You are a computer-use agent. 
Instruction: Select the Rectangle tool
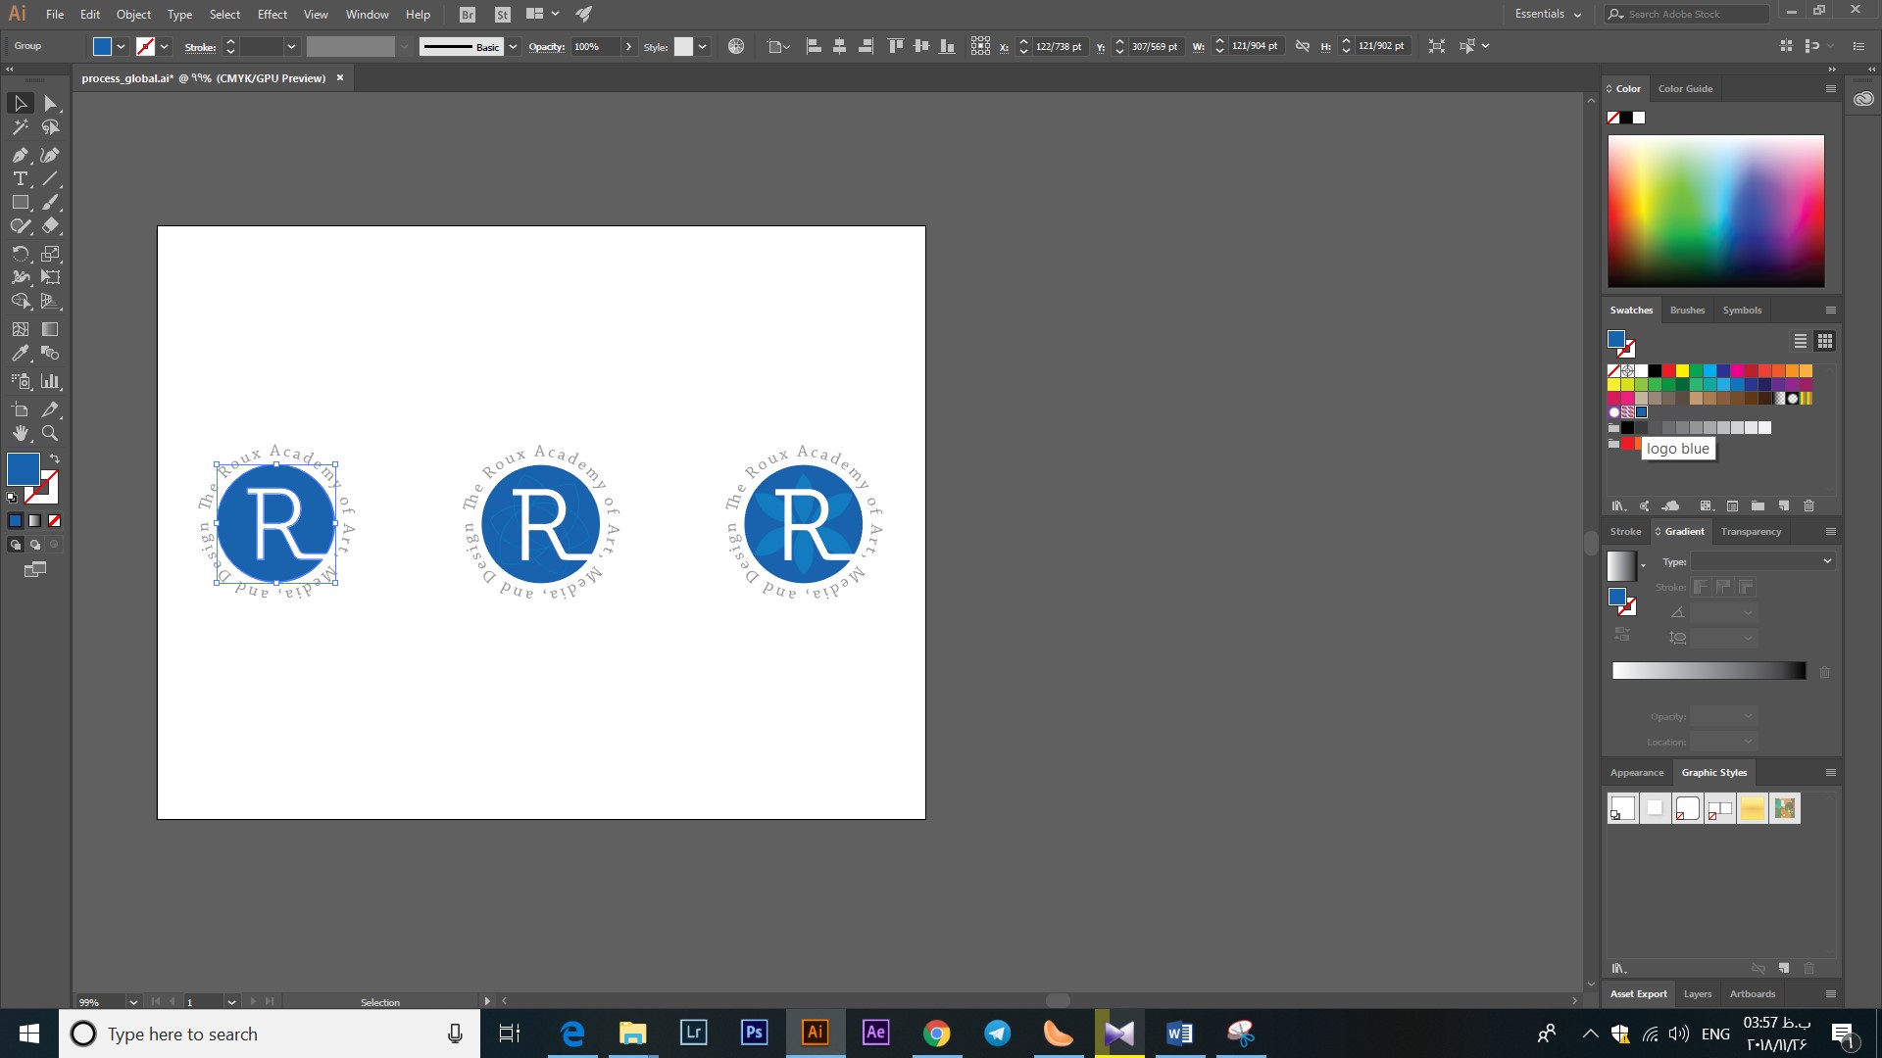tap(21, 202)
